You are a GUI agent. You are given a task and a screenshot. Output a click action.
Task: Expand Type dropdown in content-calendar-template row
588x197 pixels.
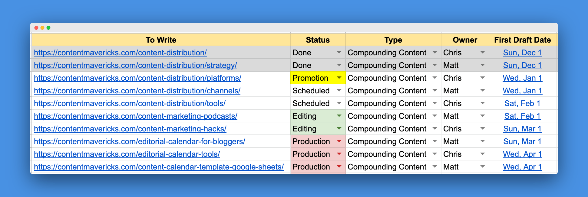[435, 167]
